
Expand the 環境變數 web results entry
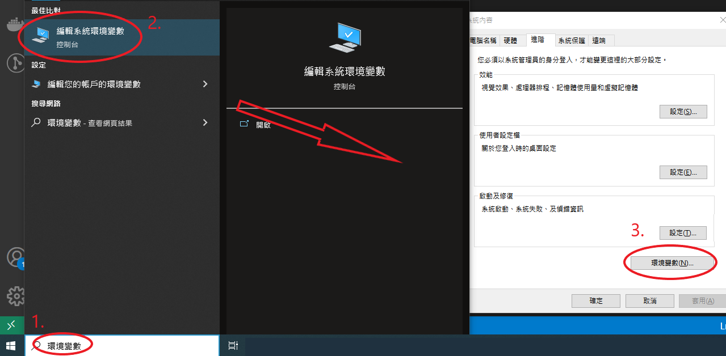206,122
